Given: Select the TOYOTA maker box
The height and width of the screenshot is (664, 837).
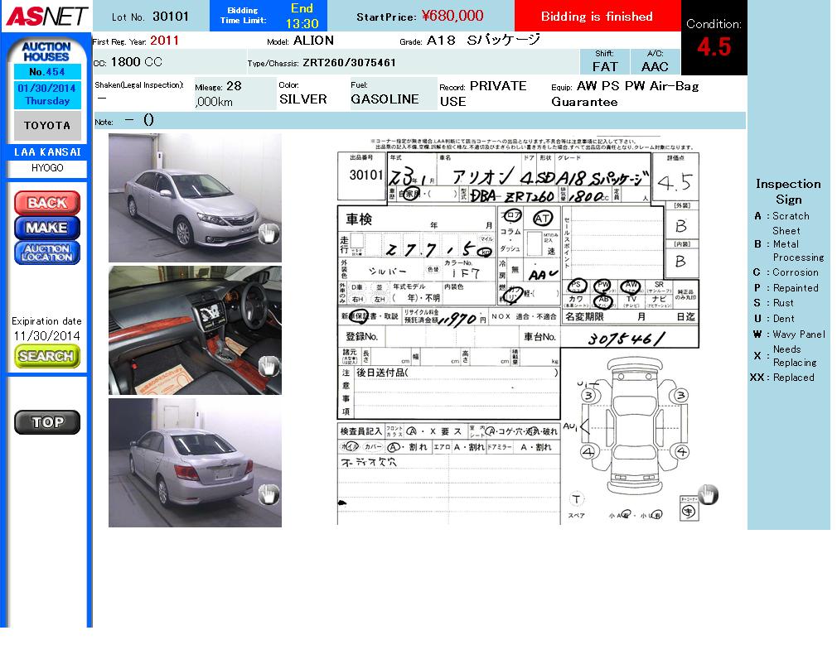Looking at the screenshot, I should [x=46, y=126].
